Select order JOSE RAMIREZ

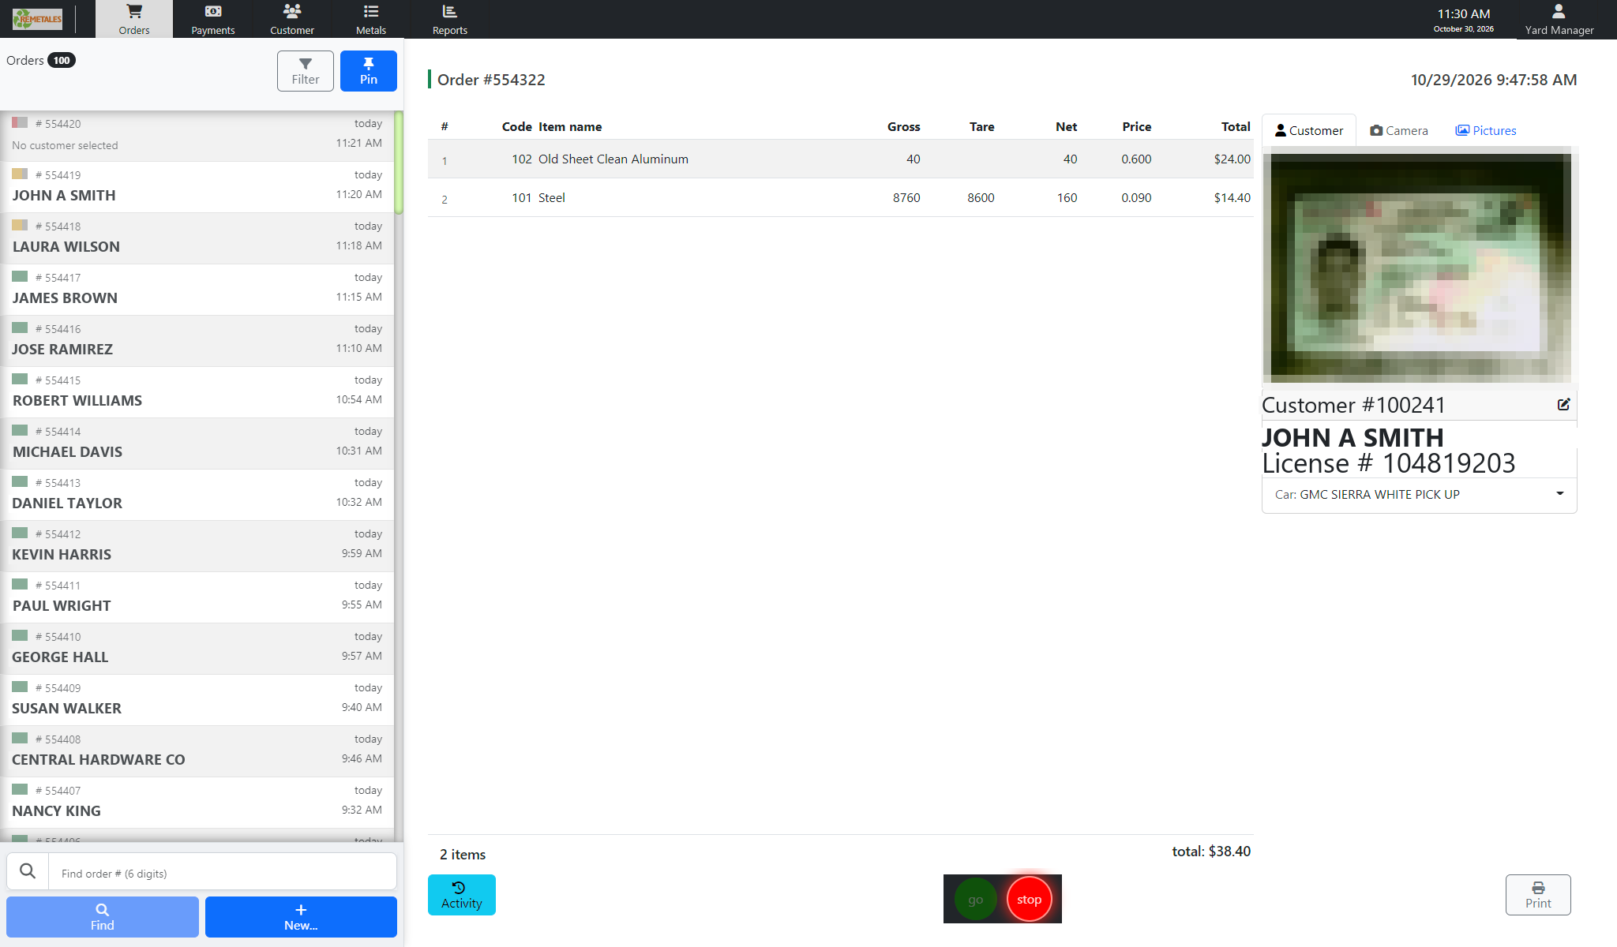point(197,341)
